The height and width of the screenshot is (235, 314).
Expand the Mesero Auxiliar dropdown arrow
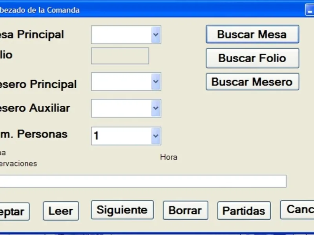point(156,108)
